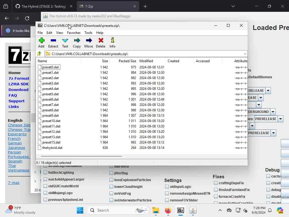Click the horizontal scrollbar of file list
The width and height of the screenshot is (289, 217).
click(x=81, y=156)
